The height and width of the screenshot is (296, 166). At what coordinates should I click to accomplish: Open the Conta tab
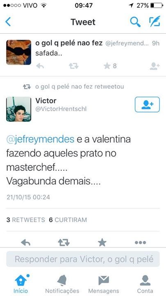[145, 284]
